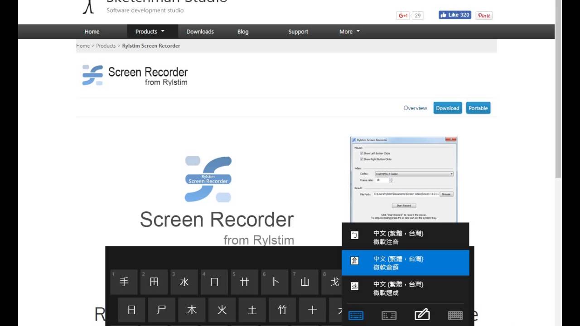Tap the 山 key on touch keyboard

click(304, 282)
